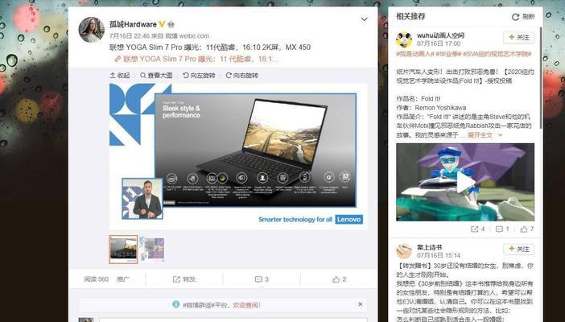
Task: Click 推广 promote link
Action: click(123, 279)
